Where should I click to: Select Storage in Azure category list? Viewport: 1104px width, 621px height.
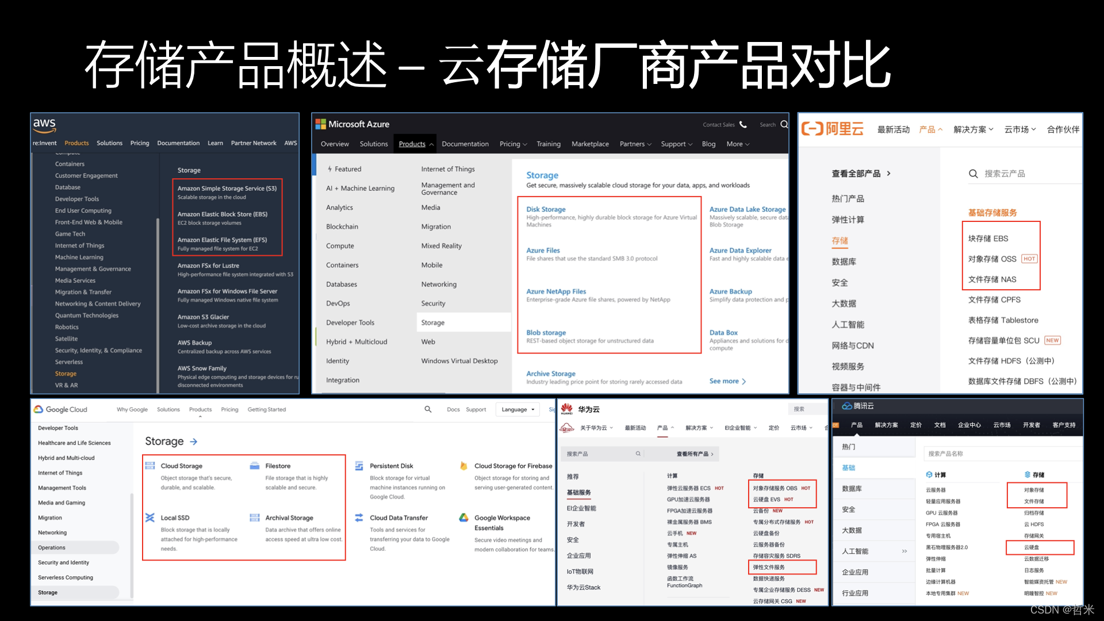(x=433, y=323)
